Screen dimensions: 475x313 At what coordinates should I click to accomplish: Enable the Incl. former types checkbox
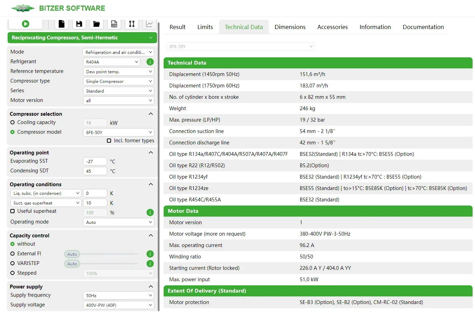pyautogui.click(x=109, y=141)
